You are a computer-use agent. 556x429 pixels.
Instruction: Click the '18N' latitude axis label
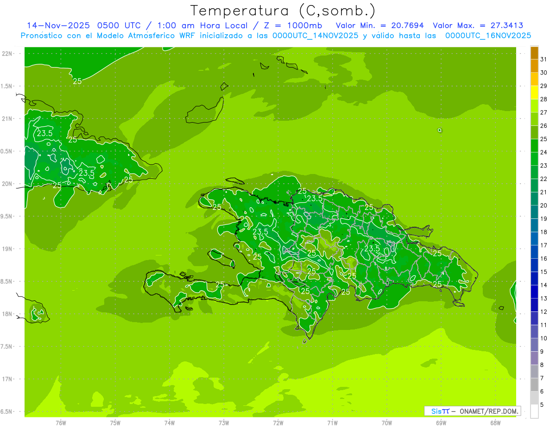click(x=7, y=314)
